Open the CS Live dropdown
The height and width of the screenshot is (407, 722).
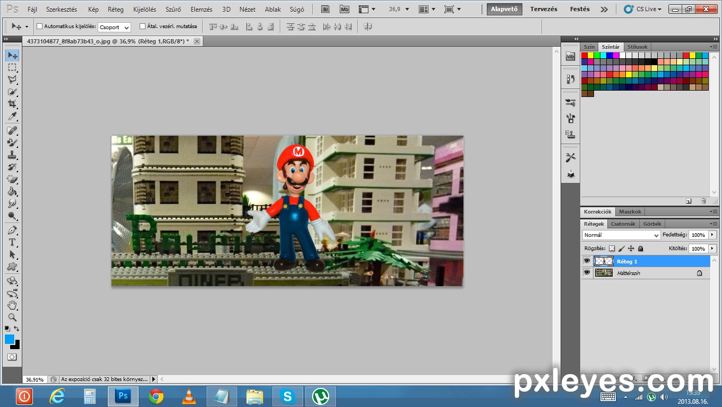pyautogui.click(x=643, y=9)
